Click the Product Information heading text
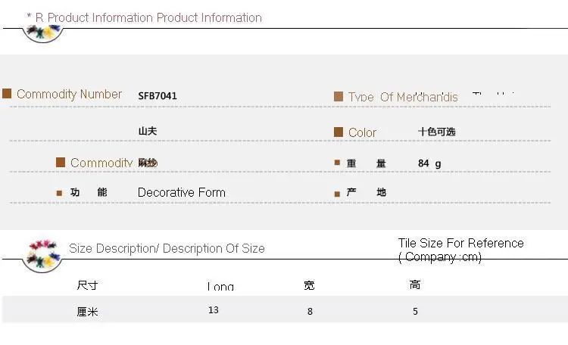Image resolution: width=568 pixels, height=345 pixels. pos(148,17)
